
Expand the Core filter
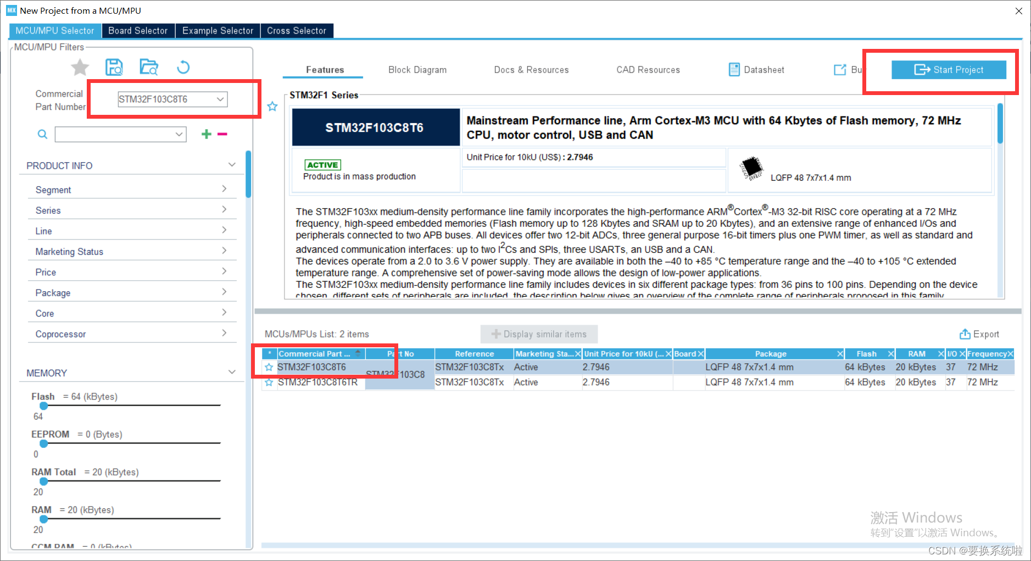click(132, 313)
